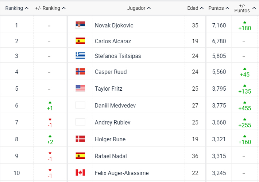Select Andrey Rublev's name in the table
The height and width of the screenshot is (182, 259).
[x=112, y=122]
